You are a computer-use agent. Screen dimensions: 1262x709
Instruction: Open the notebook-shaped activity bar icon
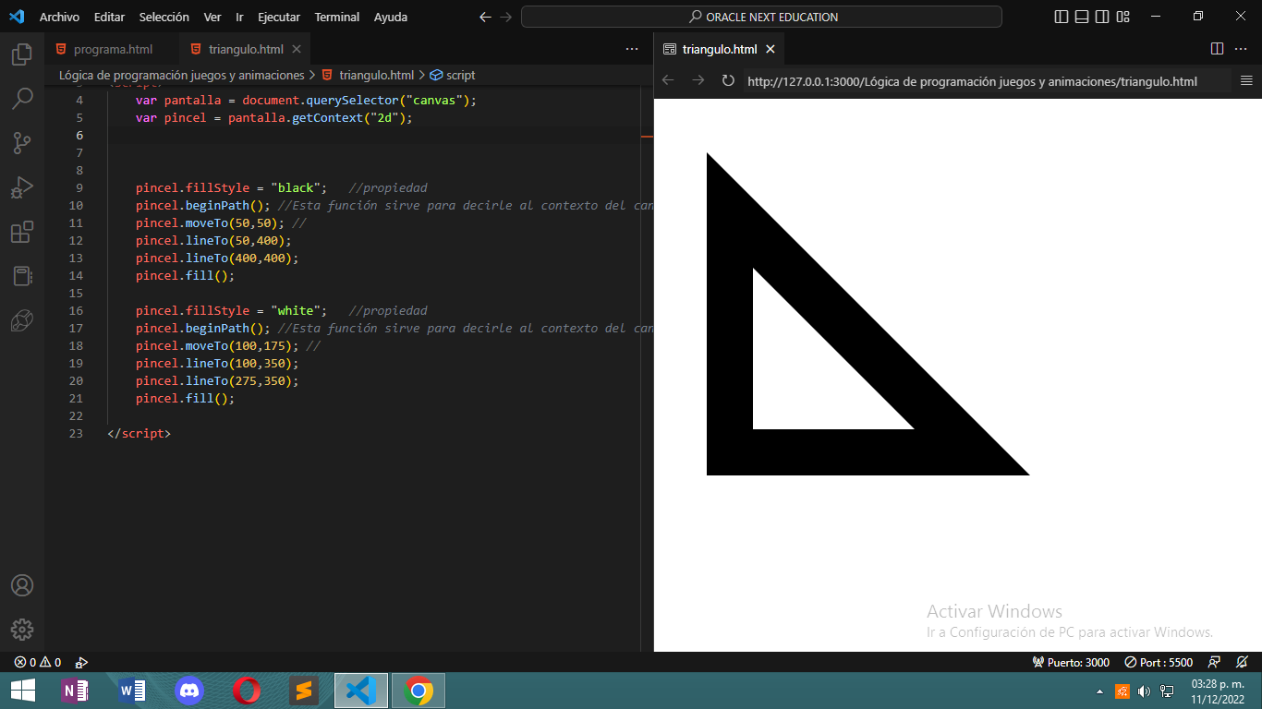pyautogui.click(x=22, y=276)
